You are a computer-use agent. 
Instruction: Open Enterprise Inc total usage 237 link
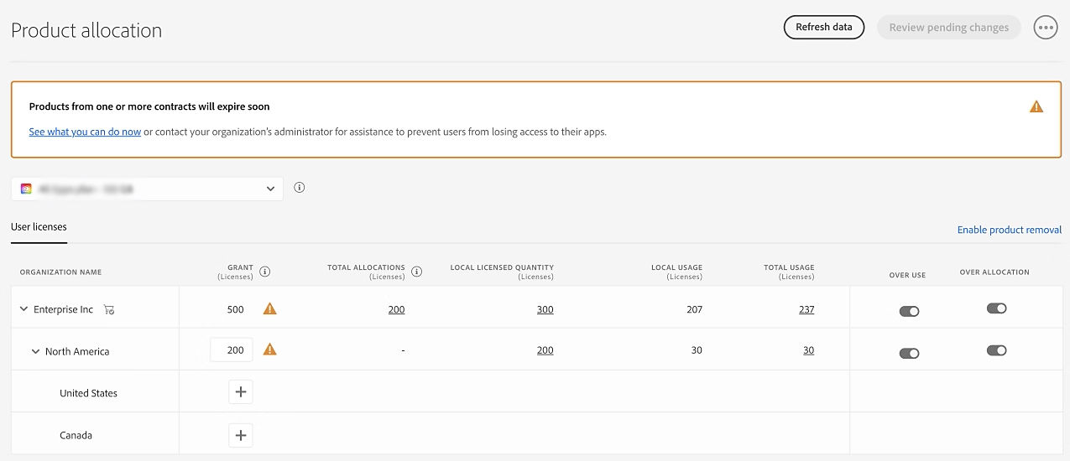click(806, 309)
